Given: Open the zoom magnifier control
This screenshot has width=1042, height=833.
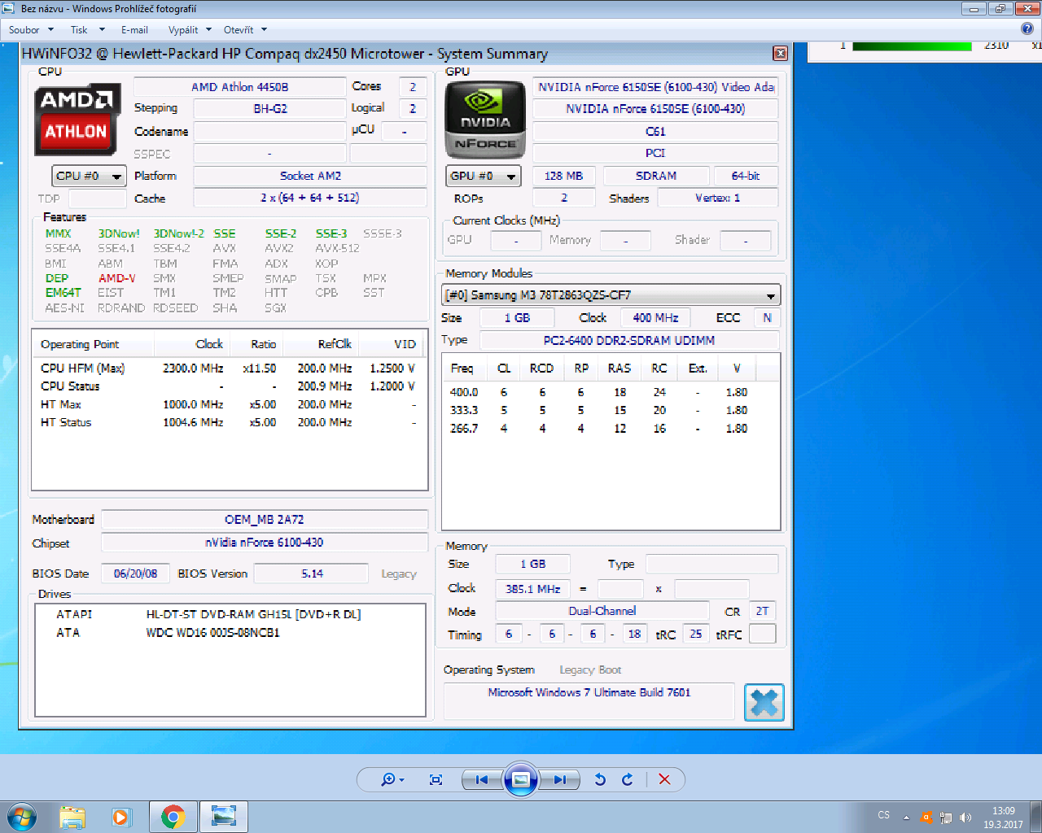Looking at the screenshot, I should 392,779.
